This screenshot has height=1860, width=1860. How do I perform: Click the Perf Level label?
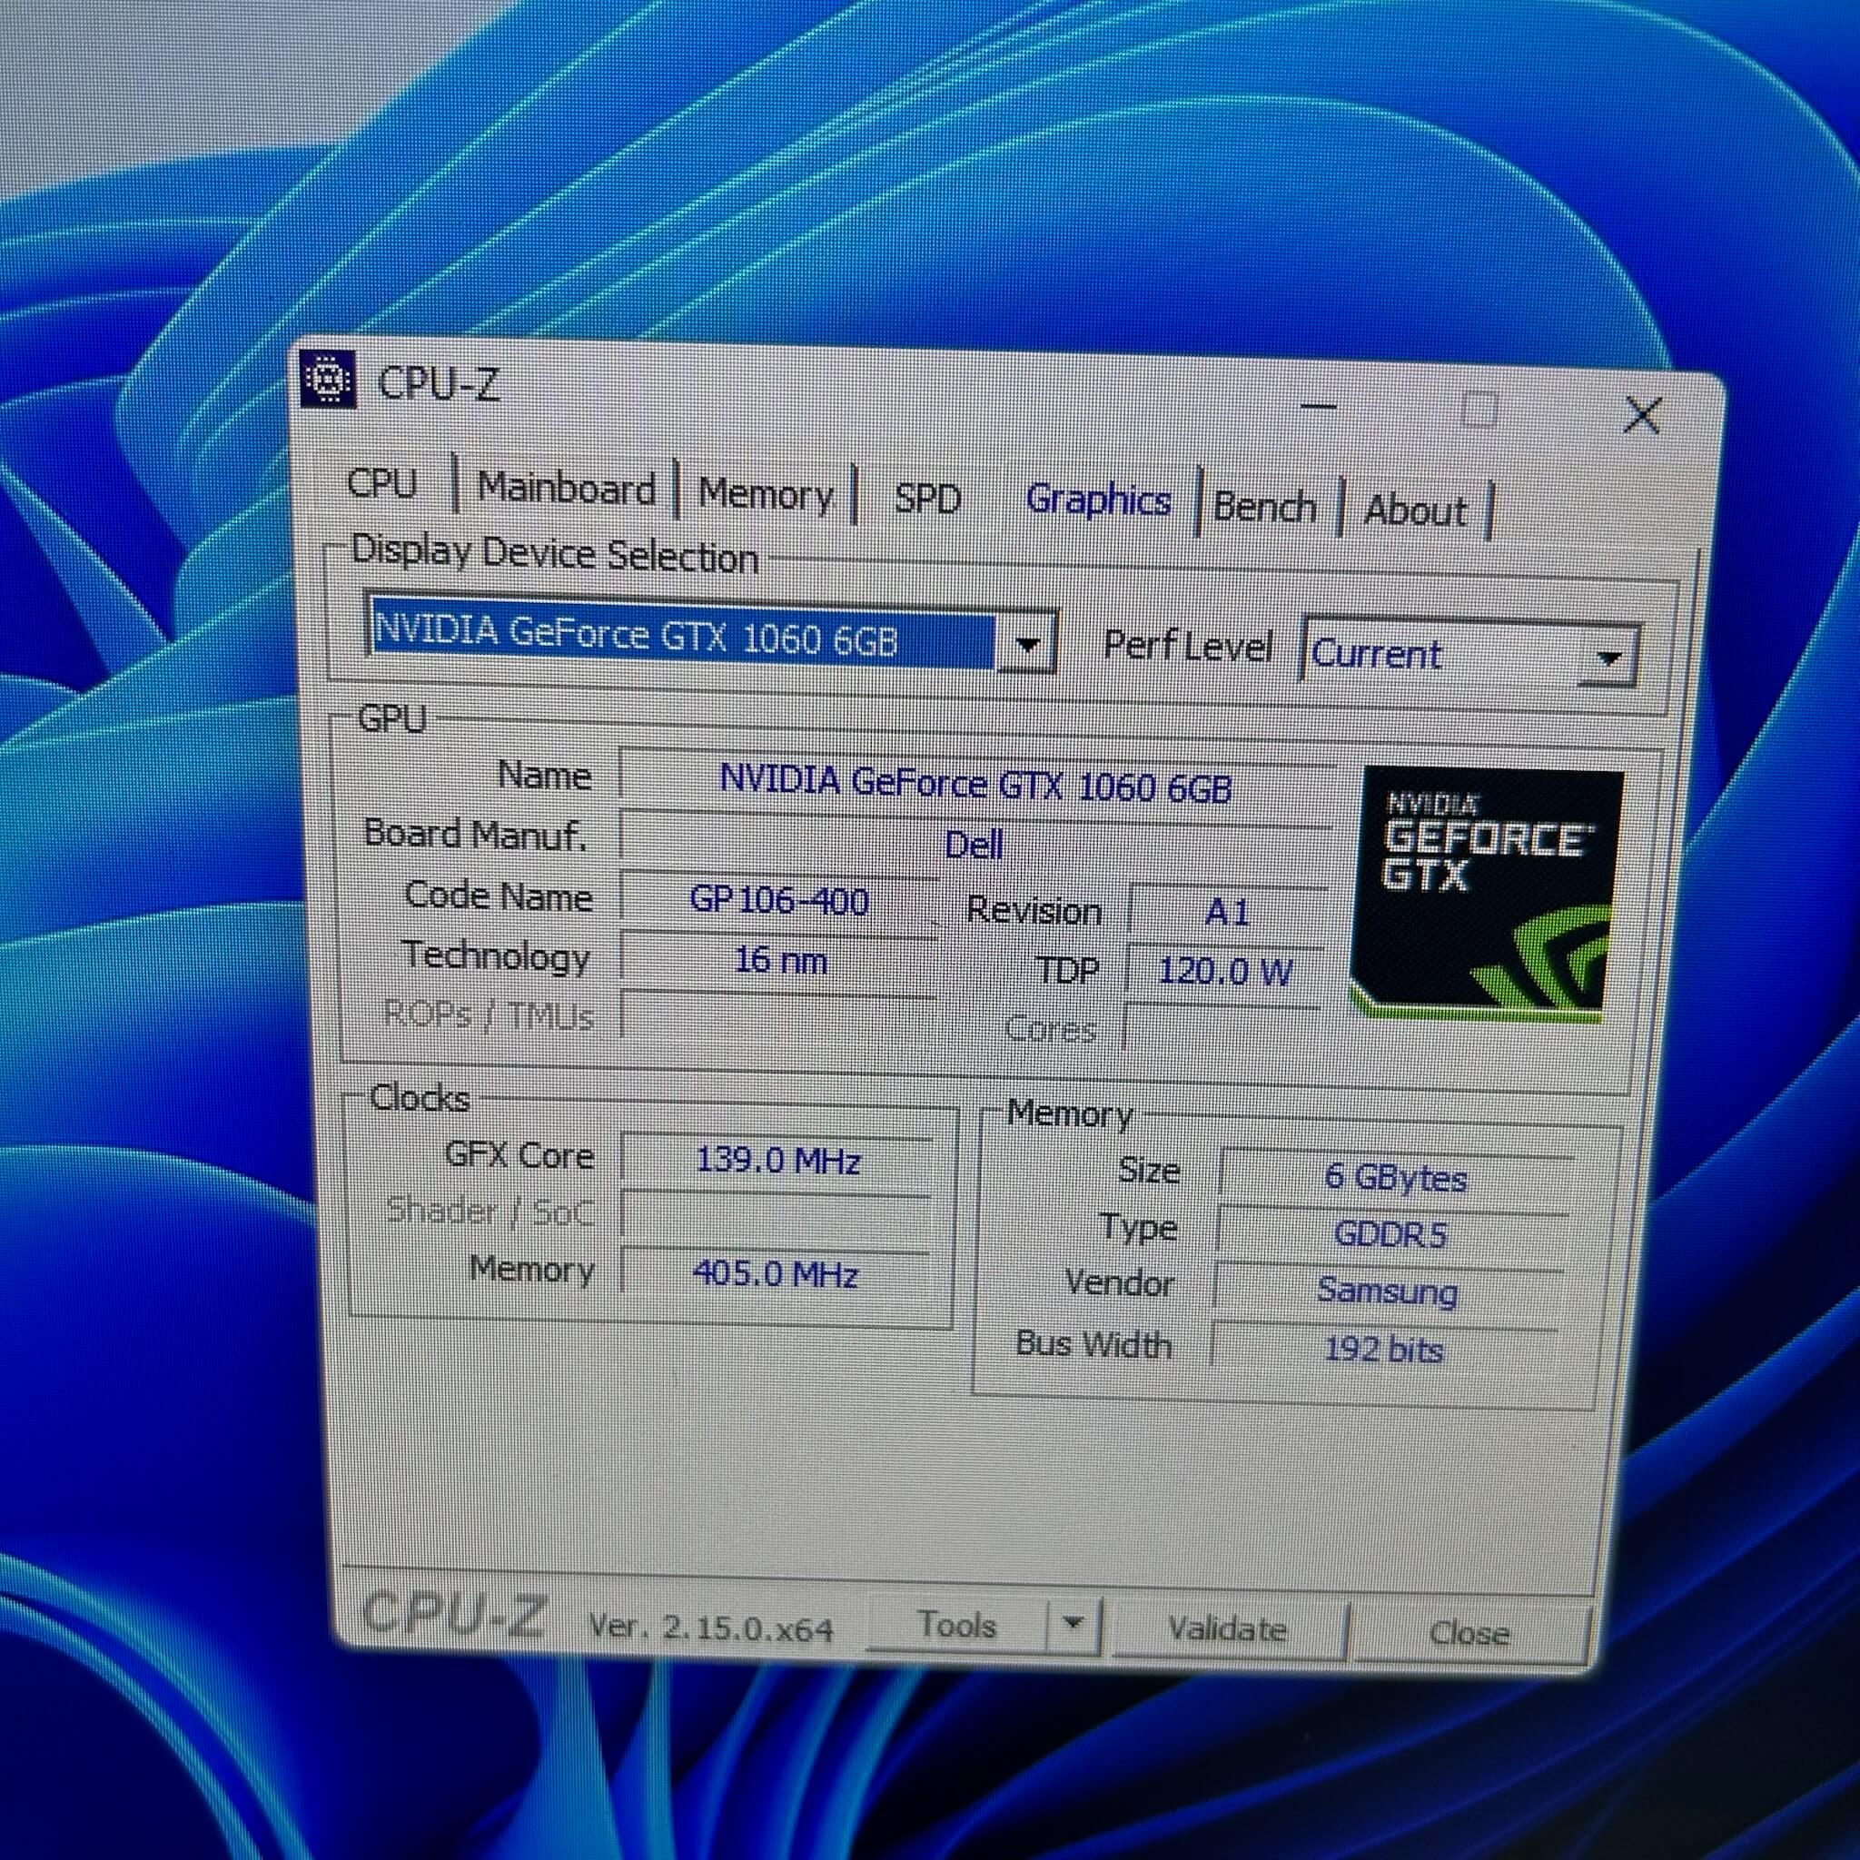click(1187, 646)
